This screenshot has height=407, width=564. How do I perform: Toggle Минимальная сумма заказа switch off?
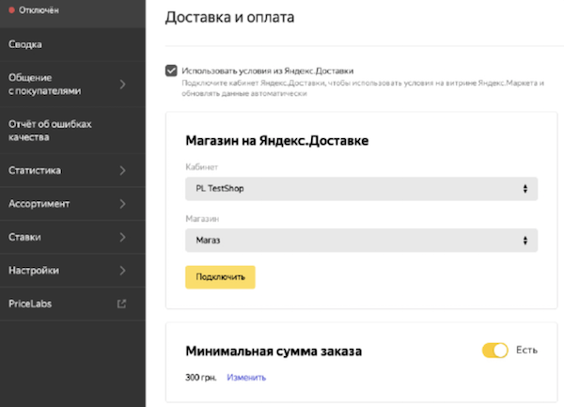[x=495, y=351]
